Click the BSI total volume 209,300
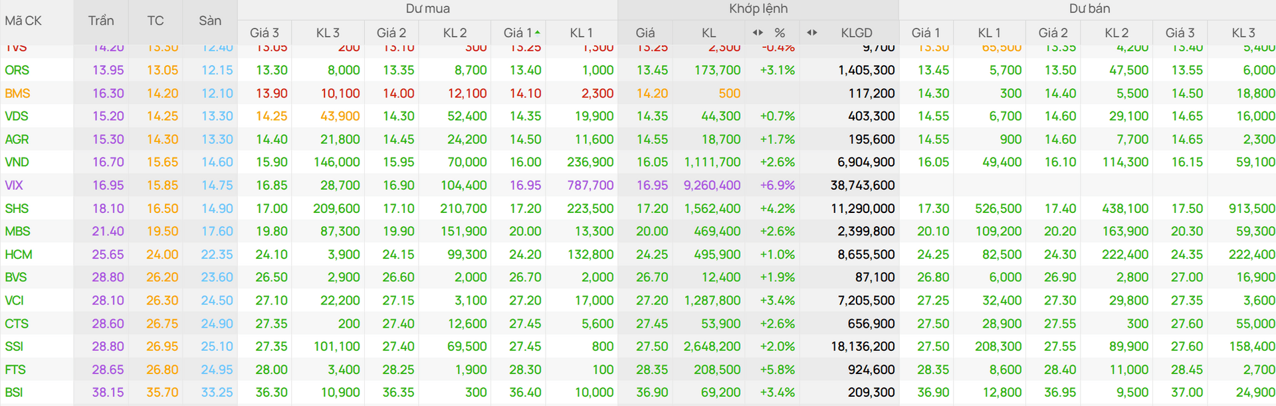The height and width of the screenshot is (406, 1276). (x=871, y=393)
